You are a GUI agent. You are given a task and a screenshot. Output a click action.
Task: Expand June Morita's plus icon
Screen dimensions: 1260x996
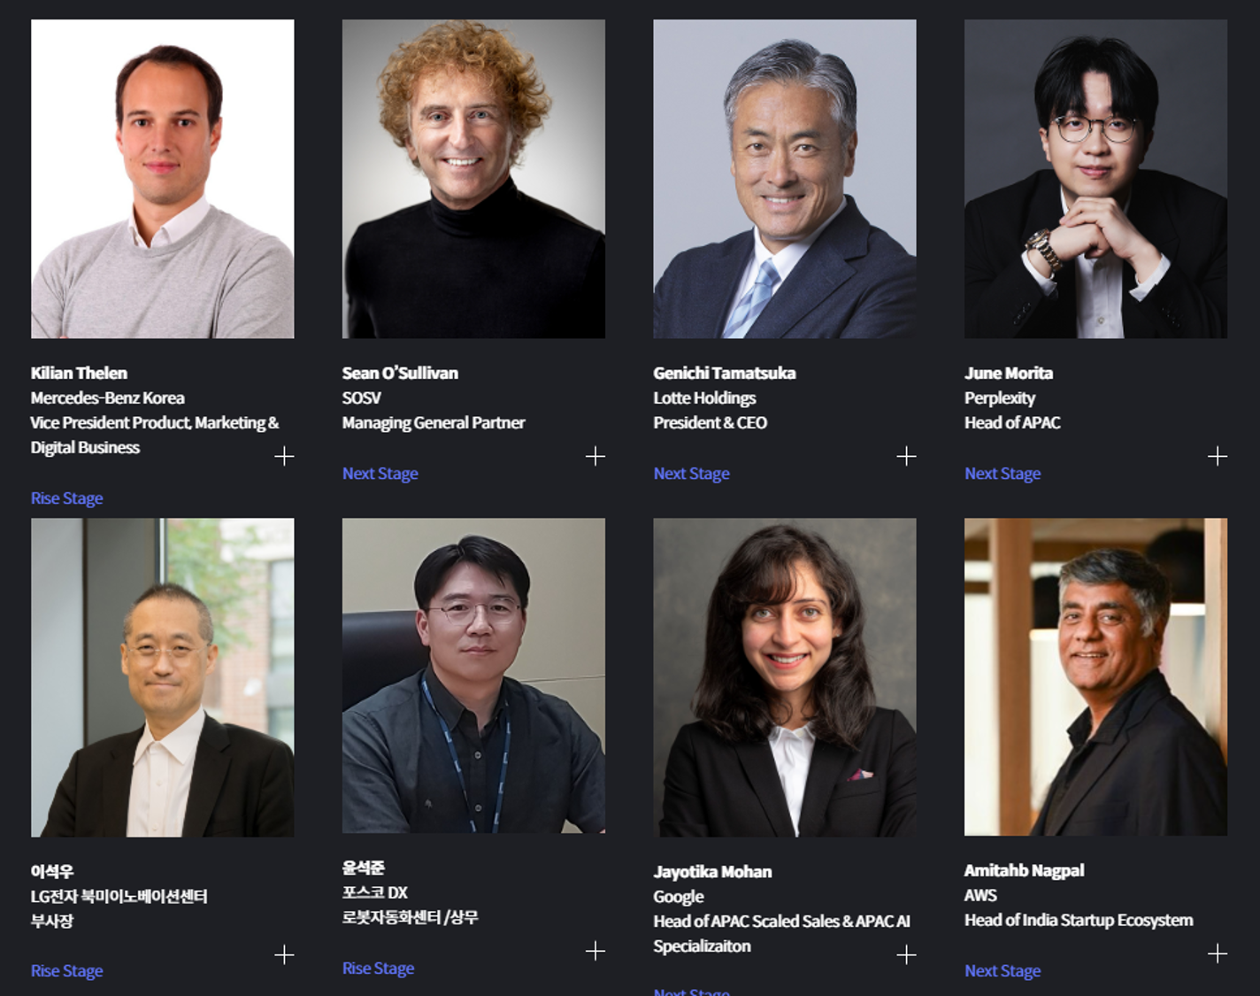1218,456
